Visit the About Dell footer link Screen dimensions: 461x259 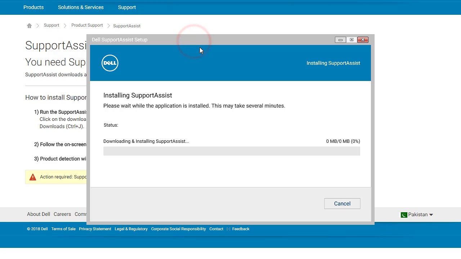pos(39,214)
